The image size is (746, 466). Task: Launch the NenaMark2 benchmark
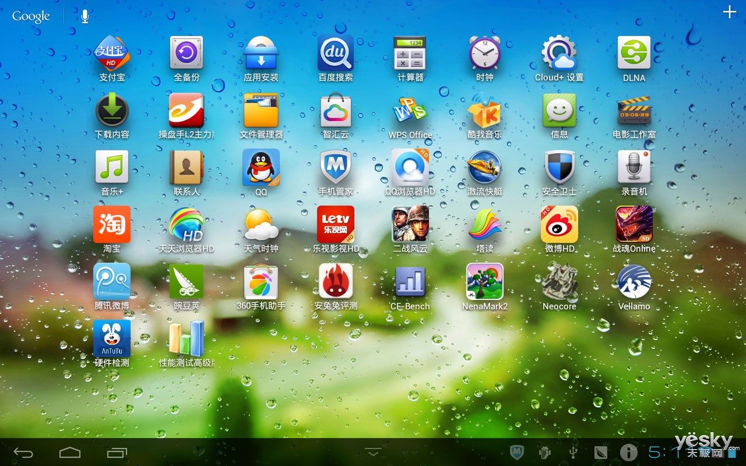485,281
